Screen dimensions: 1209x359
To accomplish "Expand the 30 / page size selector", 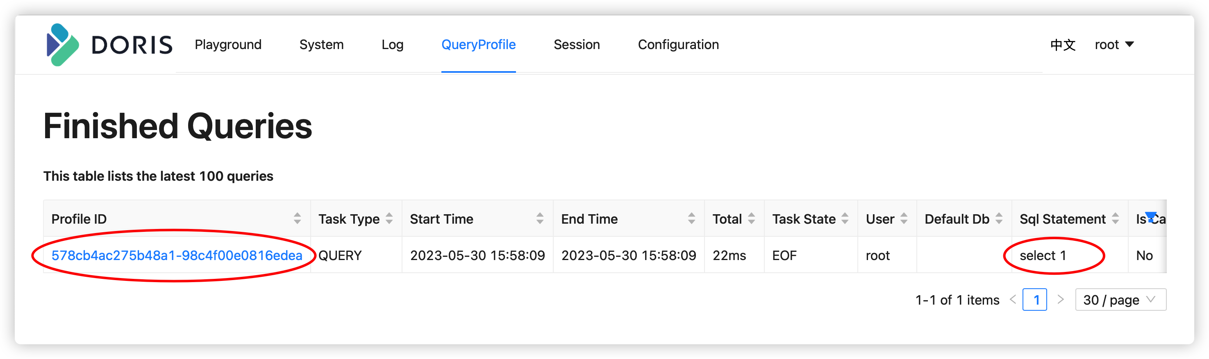I will pyautogui.click(x=1120, y=300).
